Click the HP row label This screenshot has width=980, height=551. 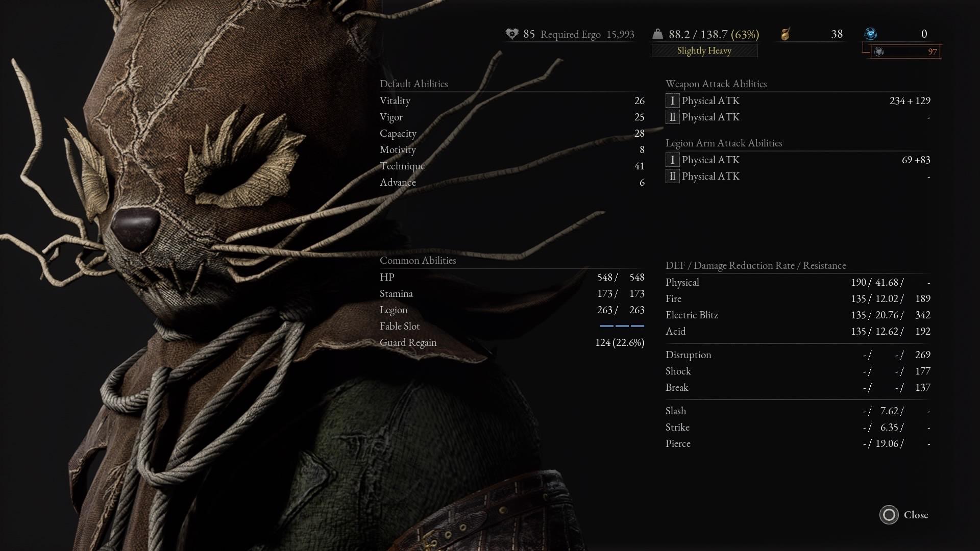(x=387, y=277)
